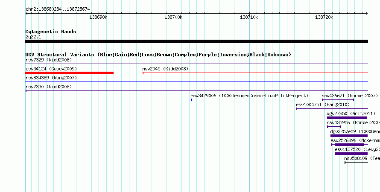Click the Cytogenetic Bands track title
Viewport: 380px width, 192px height.
point(51,32)
